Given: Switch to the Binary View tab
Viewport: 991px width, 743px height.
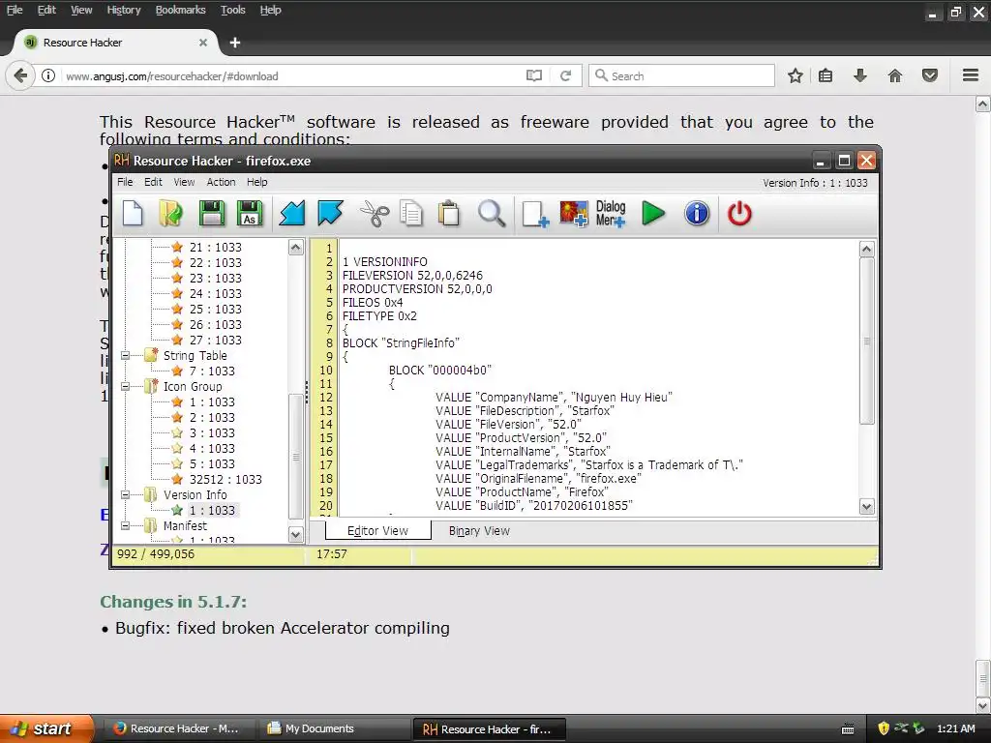Looking at the screenshot, I should click(479, 531).
